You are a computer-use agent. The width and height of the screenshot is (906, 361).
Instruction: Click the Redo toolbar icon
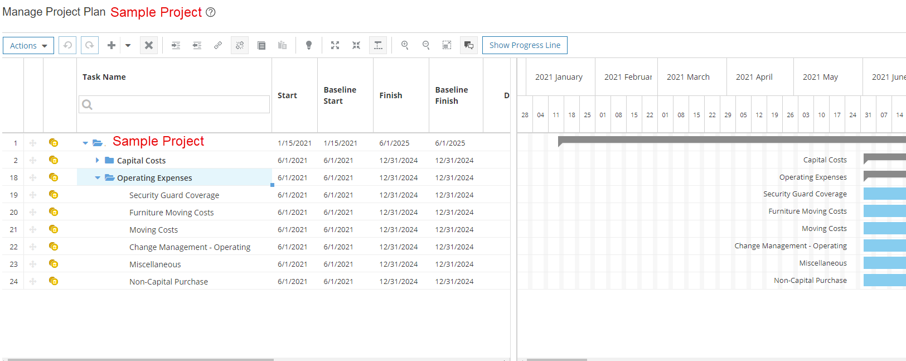(90, 45)
